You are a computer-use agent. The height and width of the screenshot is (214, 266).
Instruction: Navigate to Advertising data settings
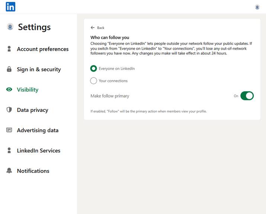pos(38,130)
